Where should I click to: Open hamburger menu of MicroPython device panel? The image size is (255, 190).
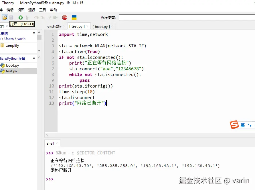pyautogui.click(x=34, y=58)
